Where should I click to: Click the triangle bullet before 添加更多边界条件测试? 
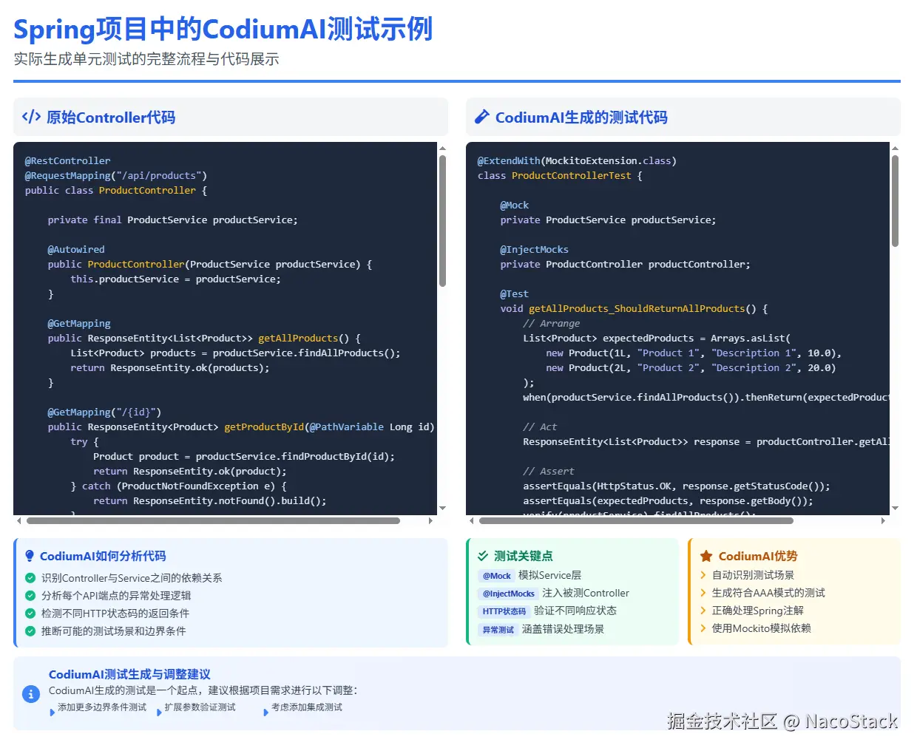(x=53, y=713)
